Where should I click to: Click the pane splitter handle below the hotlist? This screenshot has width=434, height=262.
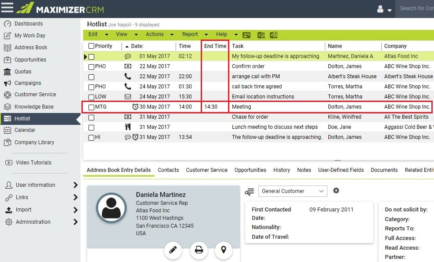[338, 160]
